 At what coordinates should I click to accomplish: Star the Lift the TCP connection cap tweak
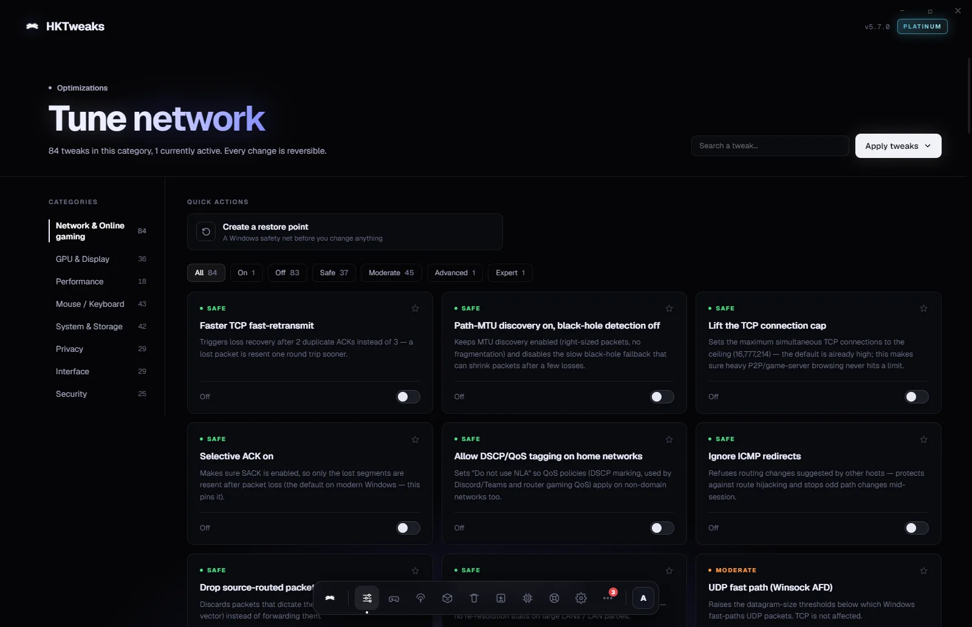tap(924, 309)
